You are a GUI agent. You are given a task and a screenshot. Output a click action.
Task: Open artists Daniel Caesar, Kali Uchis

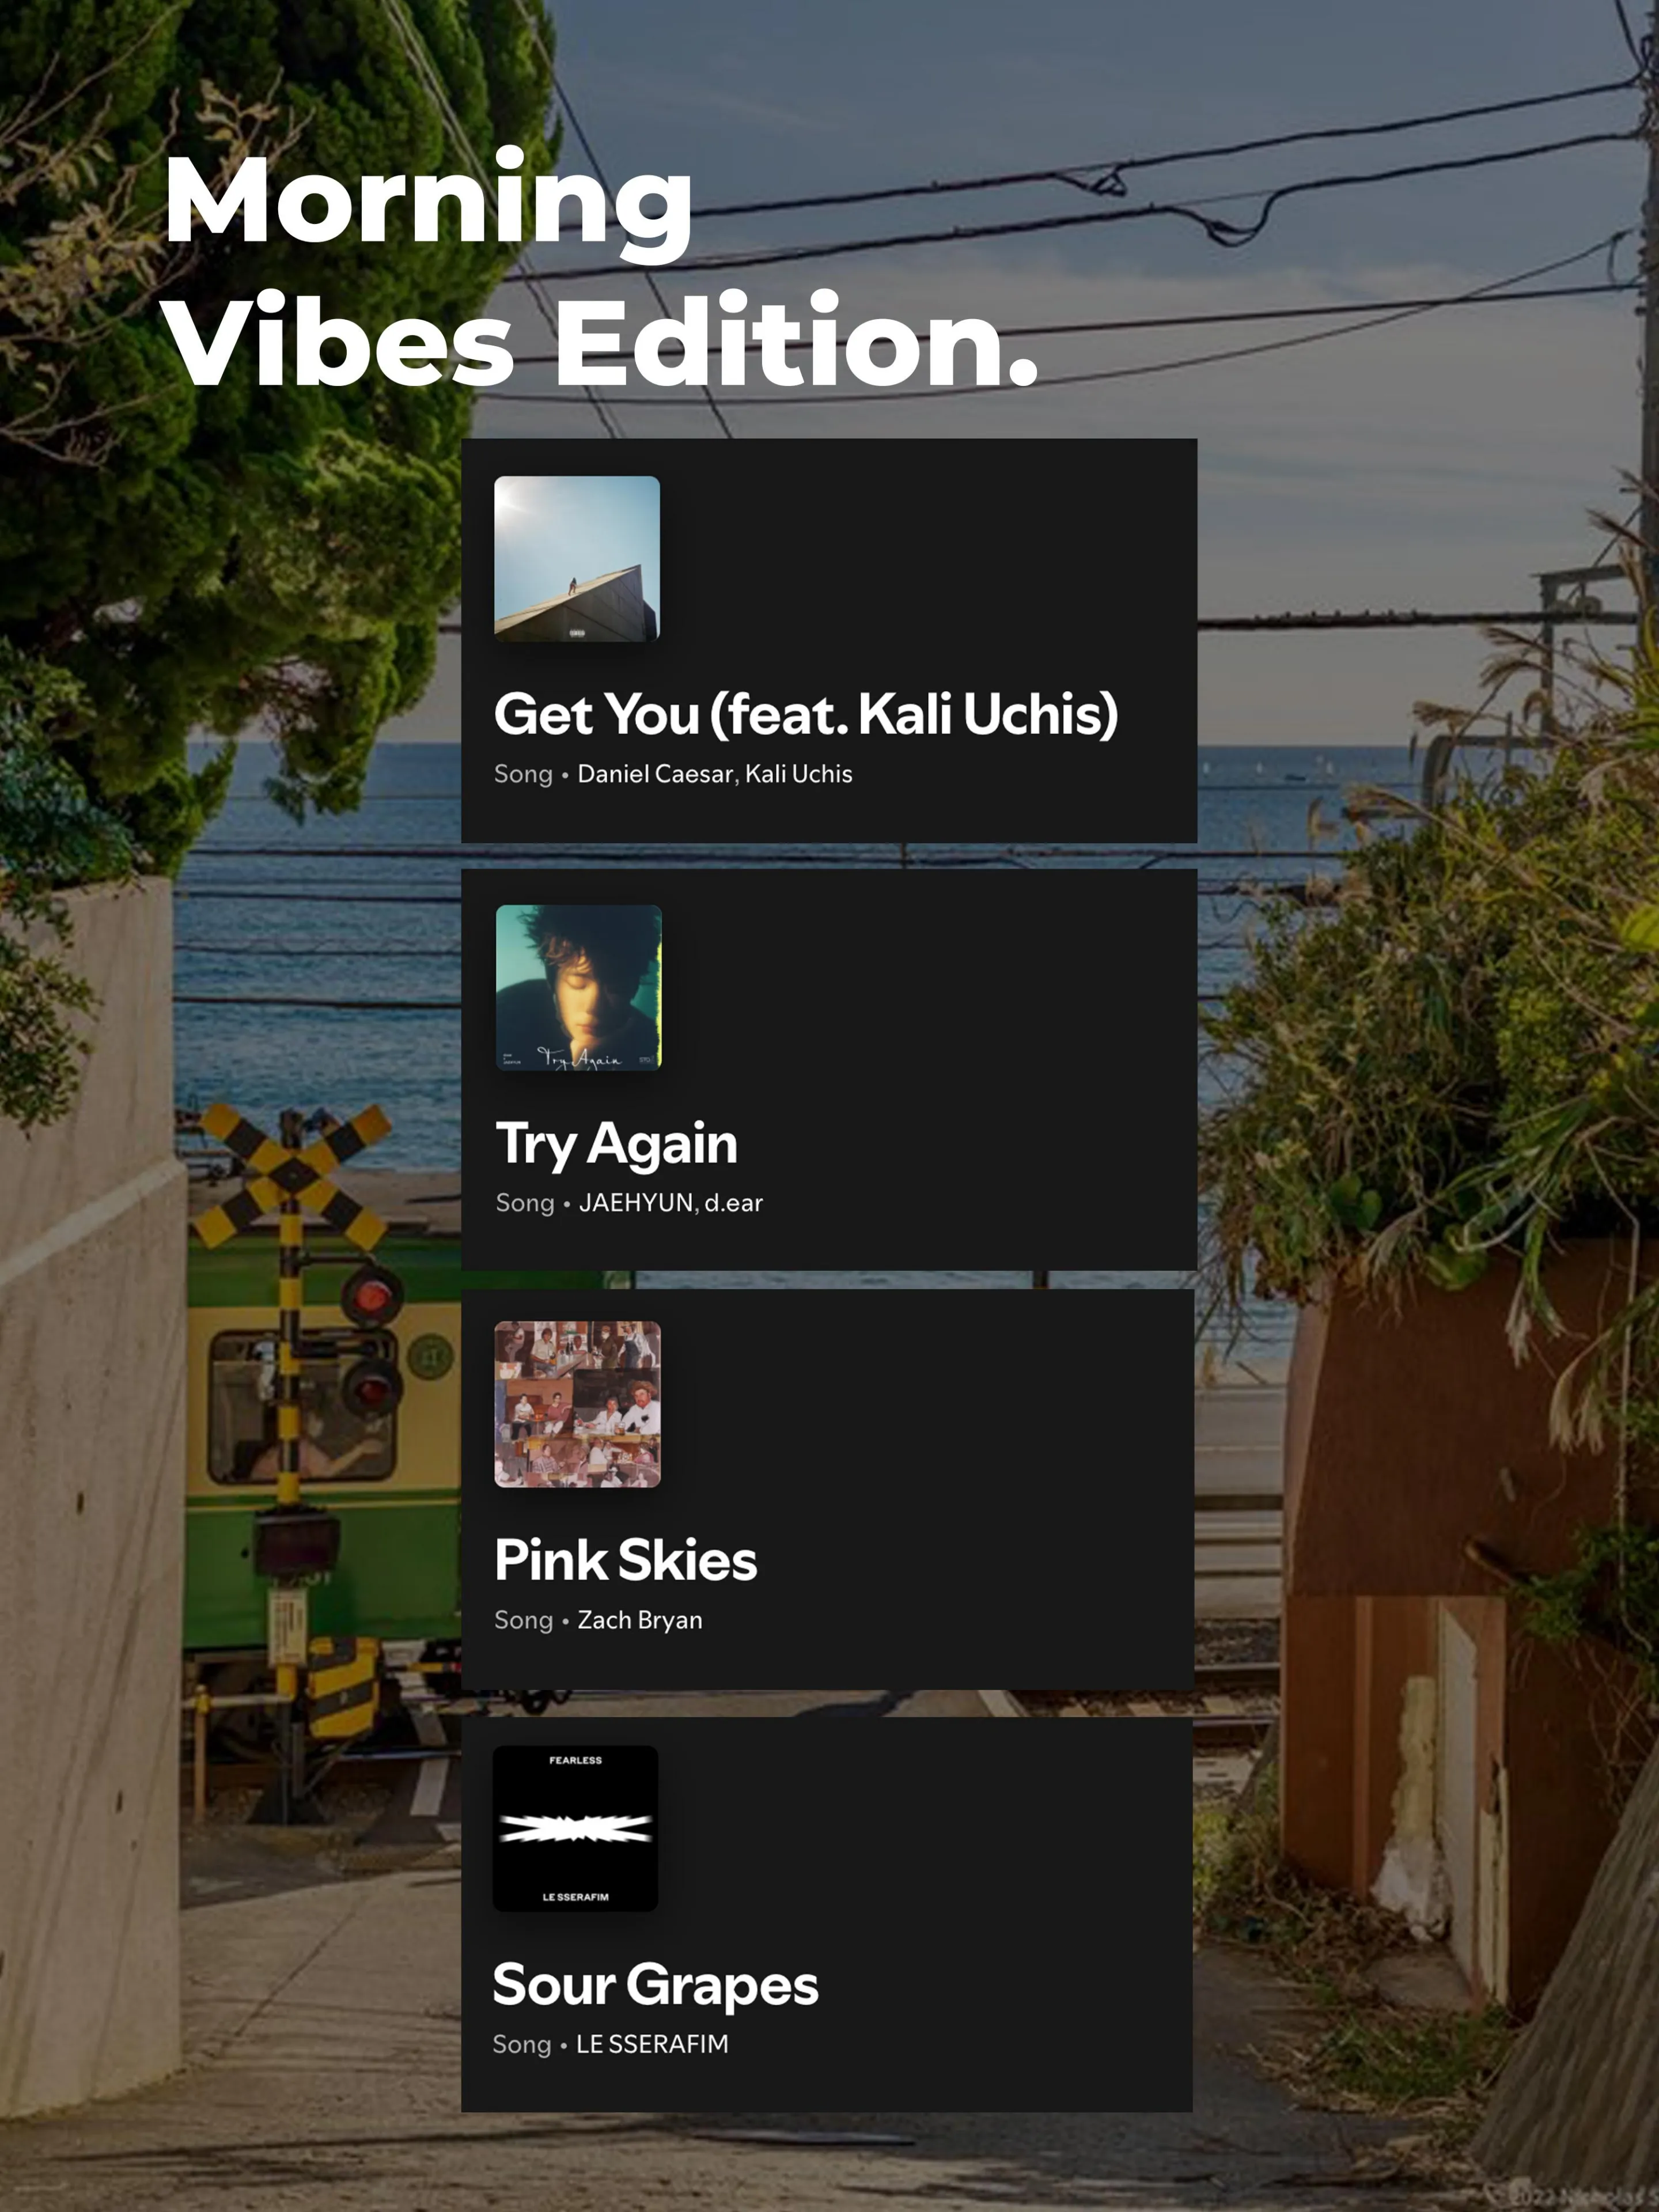tap(715, 774)
